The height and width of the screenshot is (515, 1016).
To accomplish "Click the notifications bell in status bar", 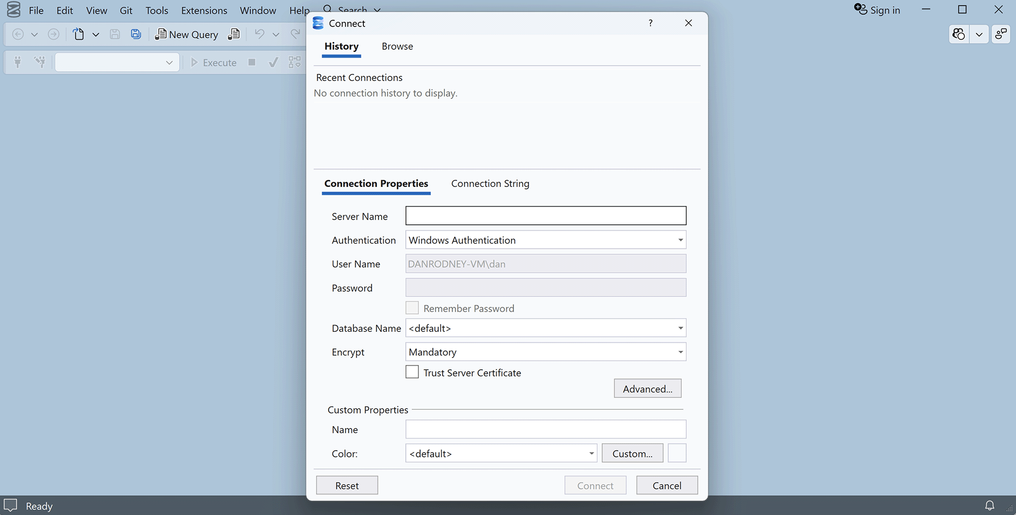I will click(990, 505).
